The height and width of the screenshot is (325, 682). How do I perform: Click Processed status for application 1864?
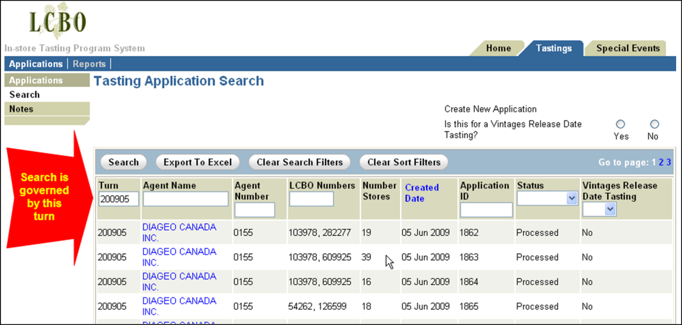[x=537, y=282]
